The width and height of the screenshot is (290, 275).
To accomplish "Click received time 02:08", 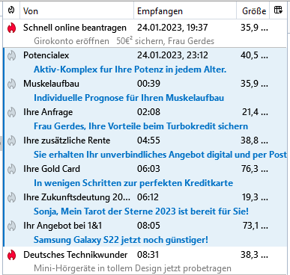I will click(x=148, y=112).
